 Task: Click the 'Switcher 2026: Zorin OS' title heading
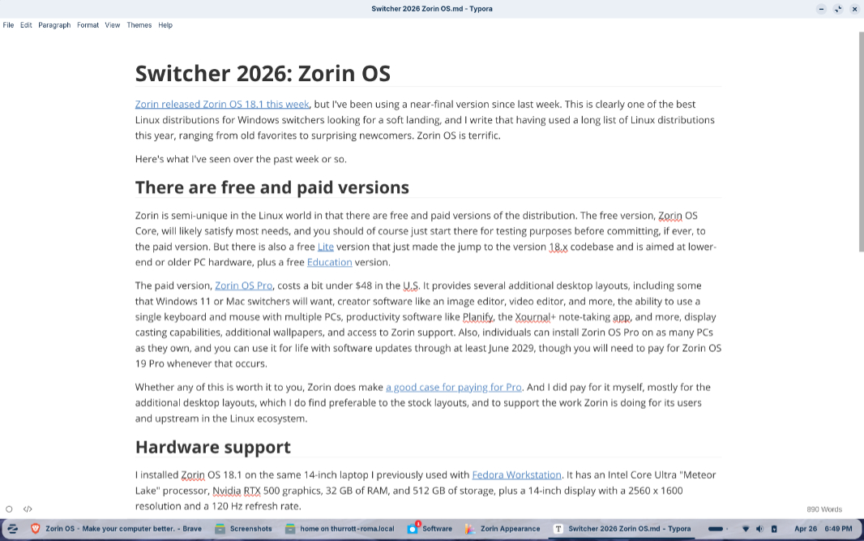pyautogui.click(x=263, y=73)
